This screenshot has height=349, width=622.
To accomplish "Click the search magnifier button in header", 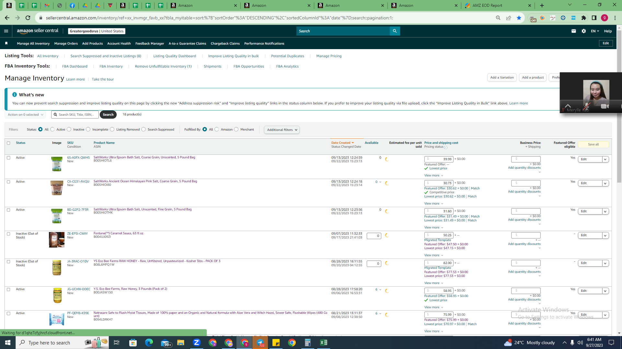I will (395, 31).
